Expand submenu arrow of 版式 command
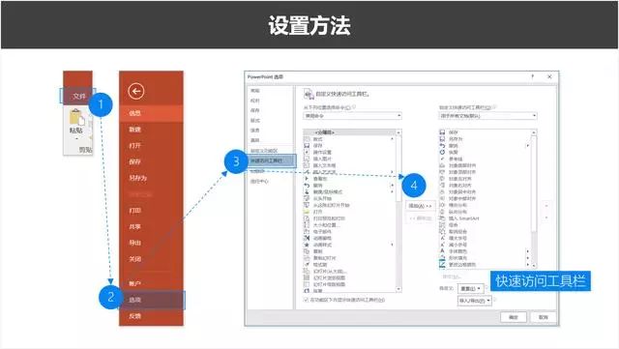This screenshot has width=619, height=349. [x=392, y=139]
